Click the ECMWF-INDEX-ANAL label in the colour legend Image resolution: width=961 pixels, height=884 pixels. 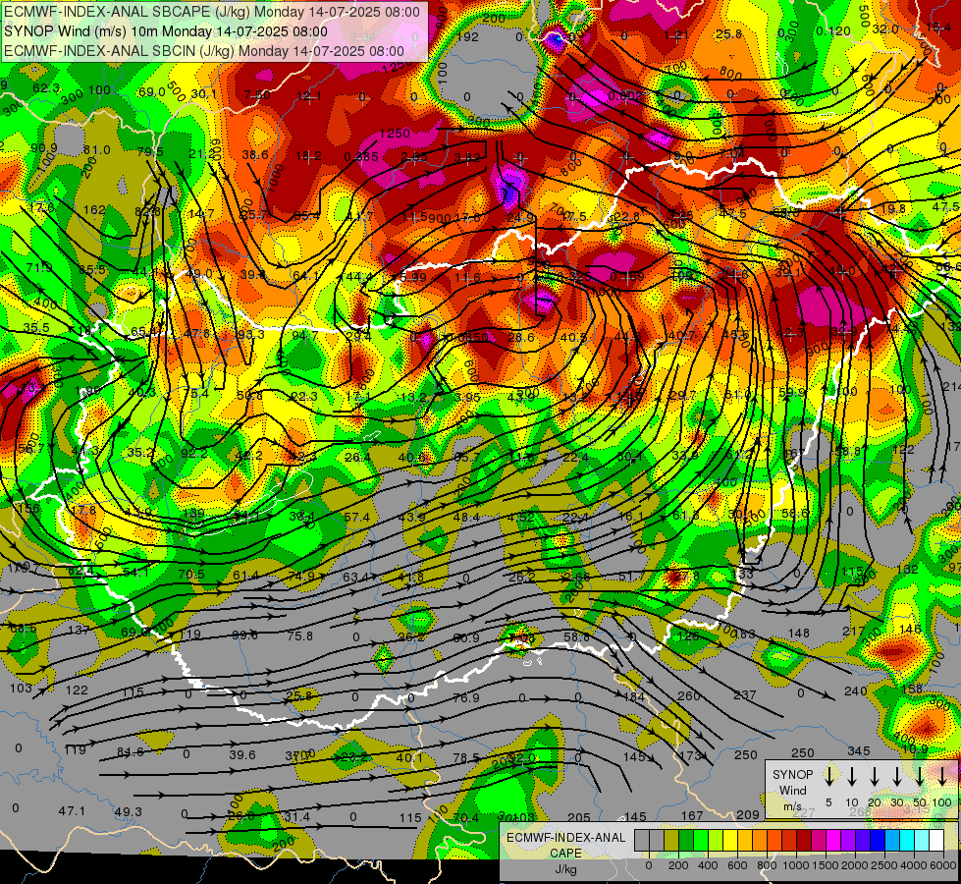565,838
